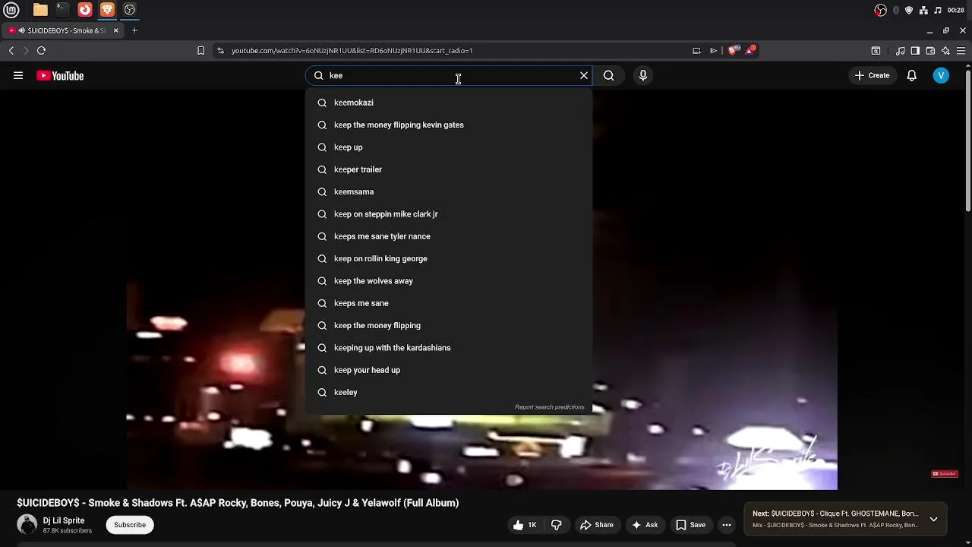Open Brave Wallet icon
Screen dimensions: 972x547
[930, 51]
